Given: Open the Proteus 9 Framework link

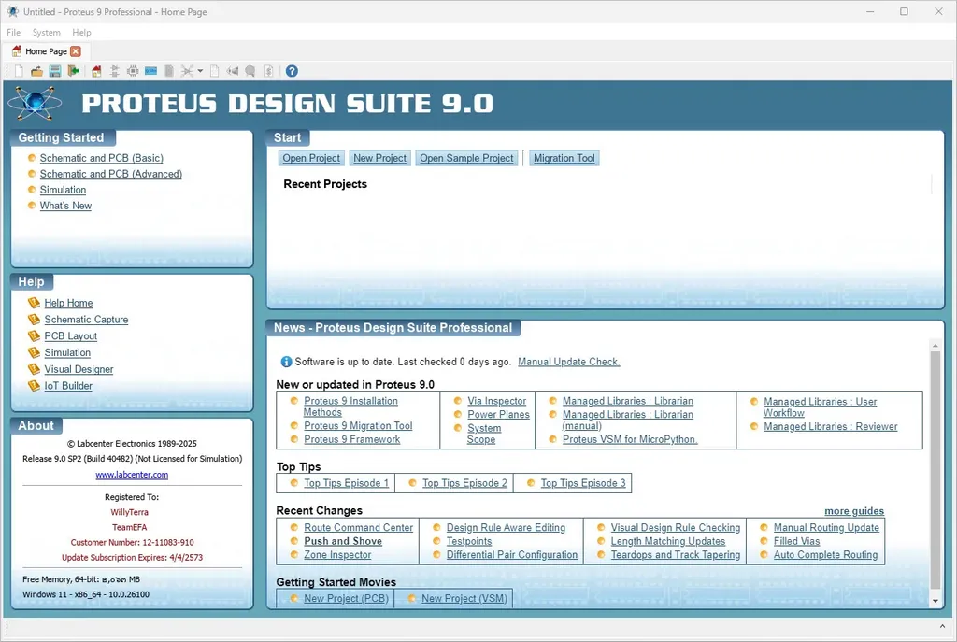Looking at the screenshot, I should tap(352, 439).
